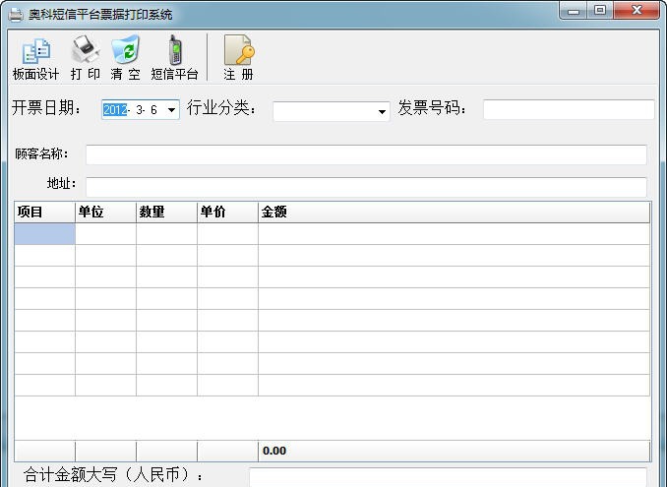Viewport: 667px width, 487px height.
Task: Minimize the 奥科短信平台票据打印系统 window
Action: 574,10
